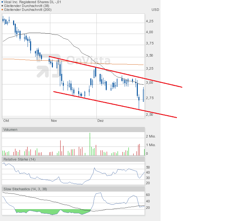Click the Volumen panel header

(x=11, y=130)
